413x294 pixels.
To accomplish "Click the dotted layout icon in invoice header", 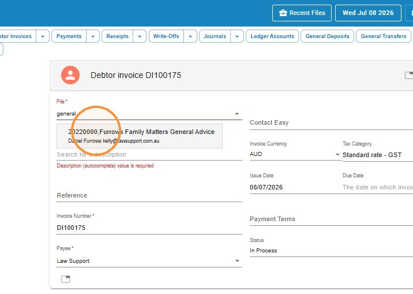I will [409, 75].
